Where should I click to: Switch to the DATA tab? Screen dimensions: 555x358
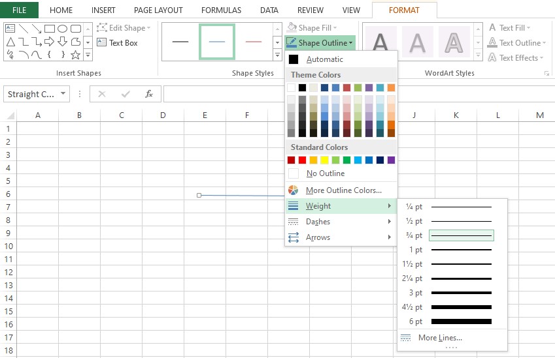[269, 10]
